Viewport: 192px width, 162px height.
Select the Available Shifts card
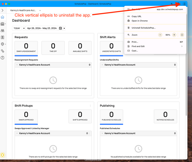(x=80, y=48)
